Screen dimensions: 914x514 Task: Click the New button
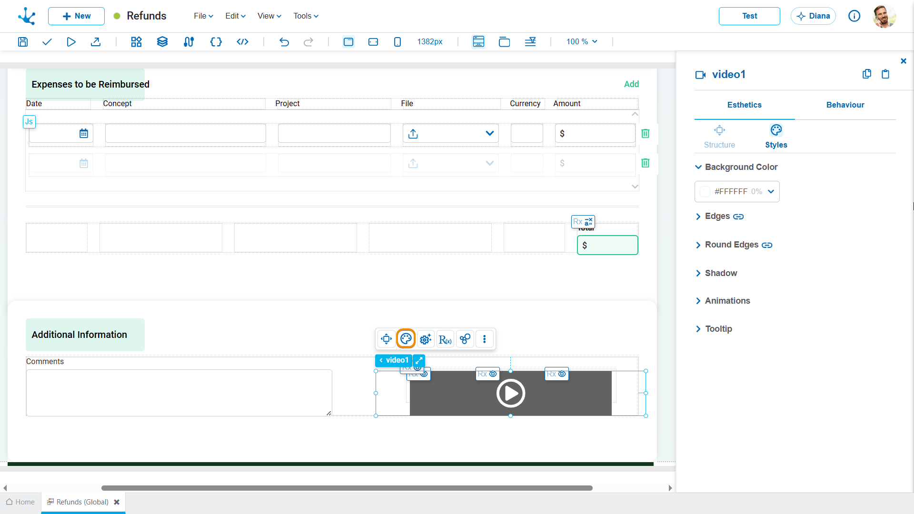pyautogui.click(x=76, y=16)
